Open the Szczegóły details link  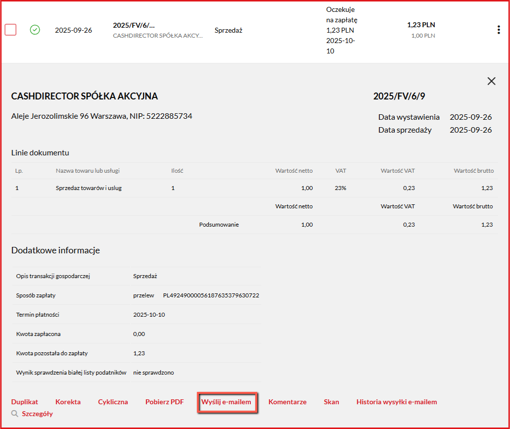point(38,414)
